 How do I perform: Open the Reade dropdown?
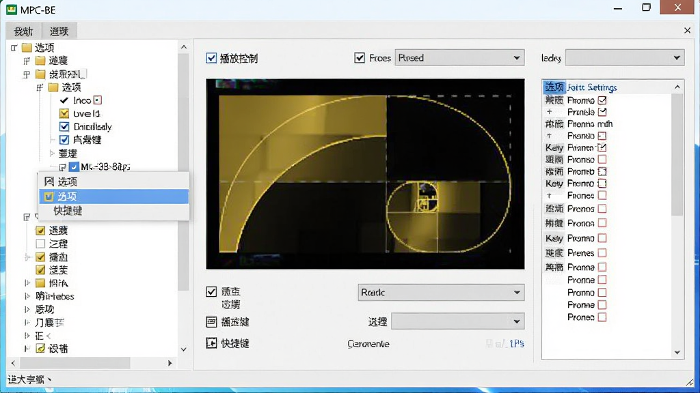[x=441, y=292]
